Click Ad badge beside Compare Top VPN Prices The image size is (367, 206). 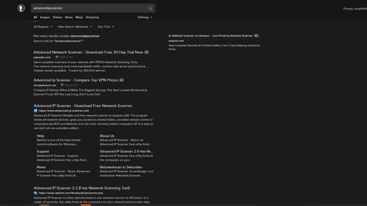pyautogui.click(x=121, y=80)
